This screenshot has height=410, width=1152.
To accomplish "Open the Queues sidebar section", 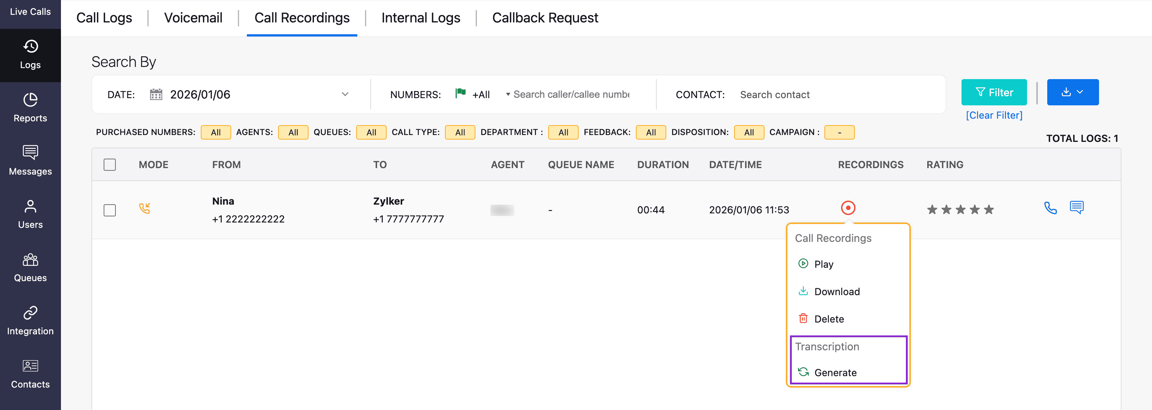I will tap(30, 267).
